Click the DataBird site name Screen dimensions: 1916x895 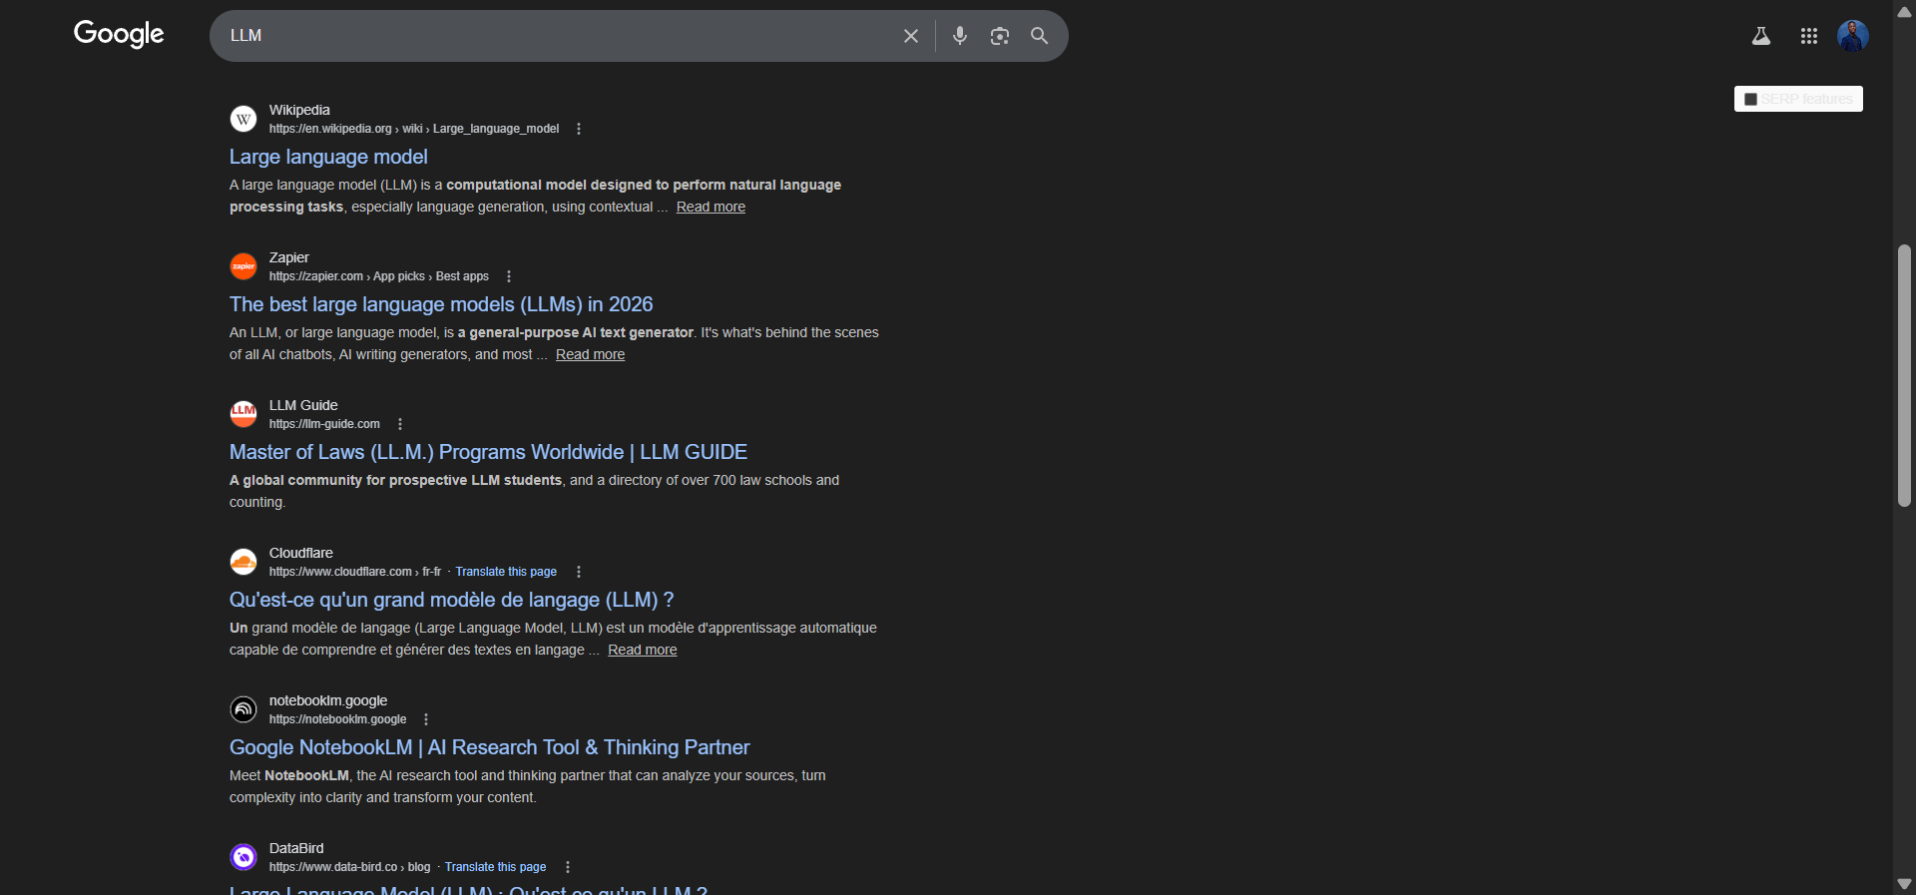(296, 848)
